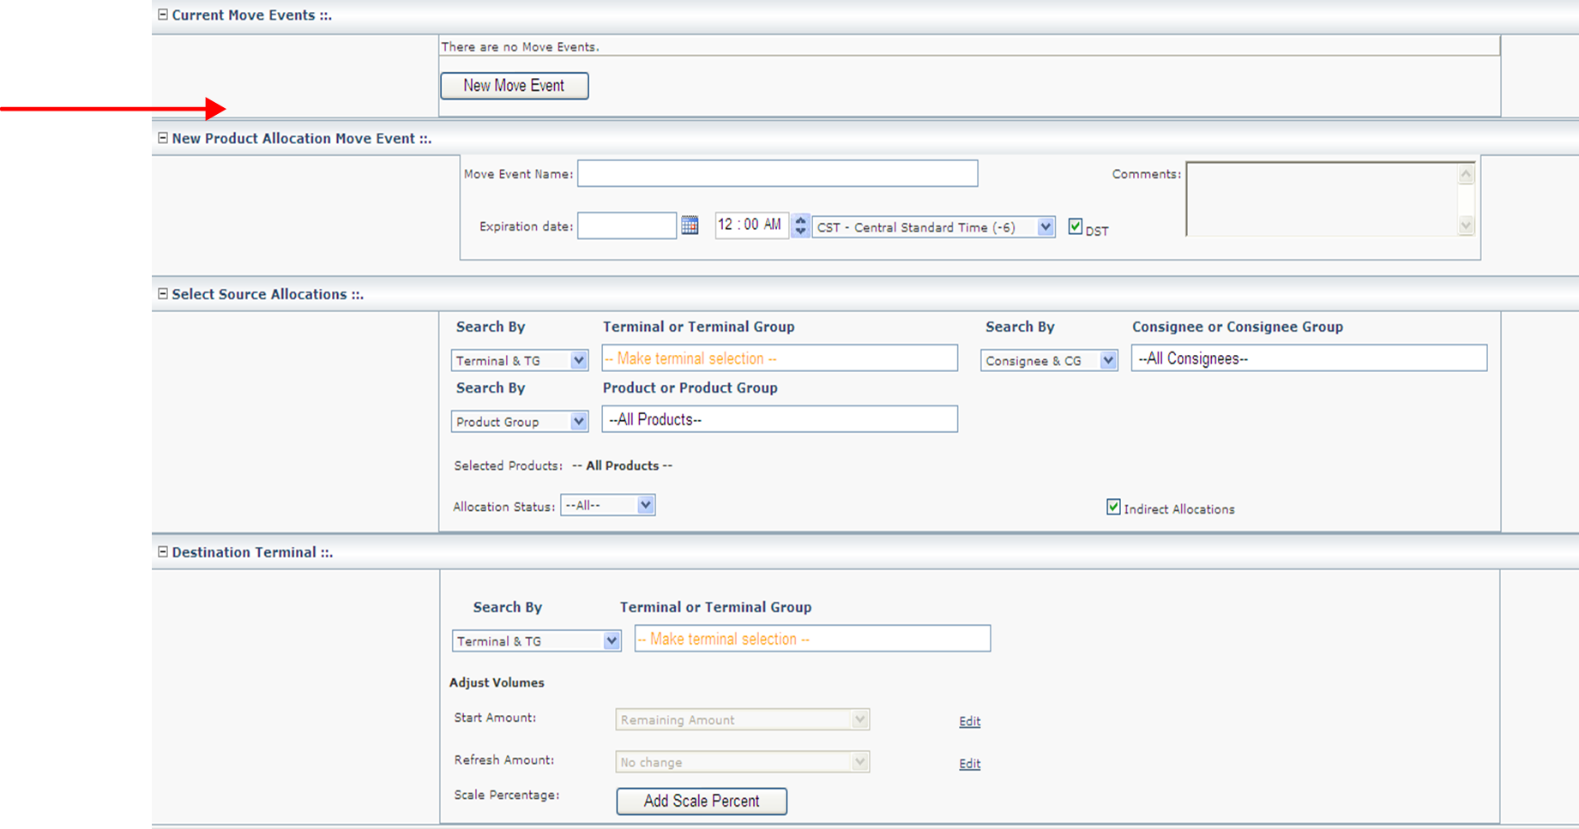
Task: Open the expiration date calendar picker
Action: click(x=690, y=225)
